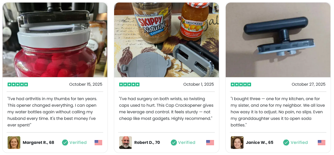Click the five-star rating on Janice's review

(x=241, y=84)
